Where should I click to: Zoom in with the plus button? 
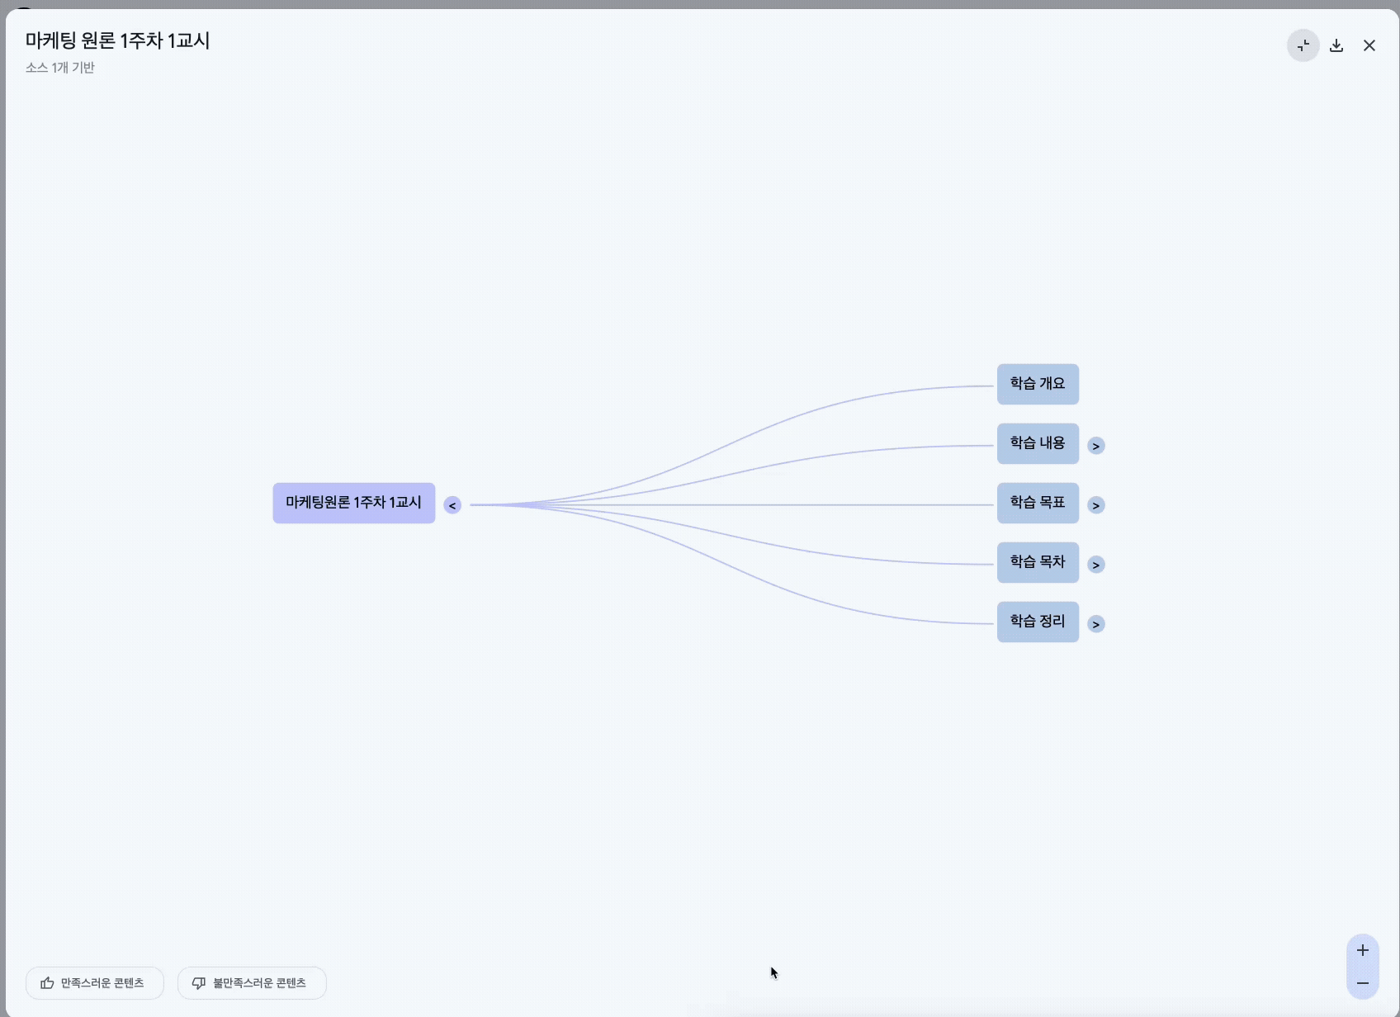tap(1362, 950)
